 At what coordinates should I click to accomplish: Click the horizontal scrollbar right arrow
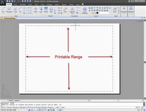(143, 100)
